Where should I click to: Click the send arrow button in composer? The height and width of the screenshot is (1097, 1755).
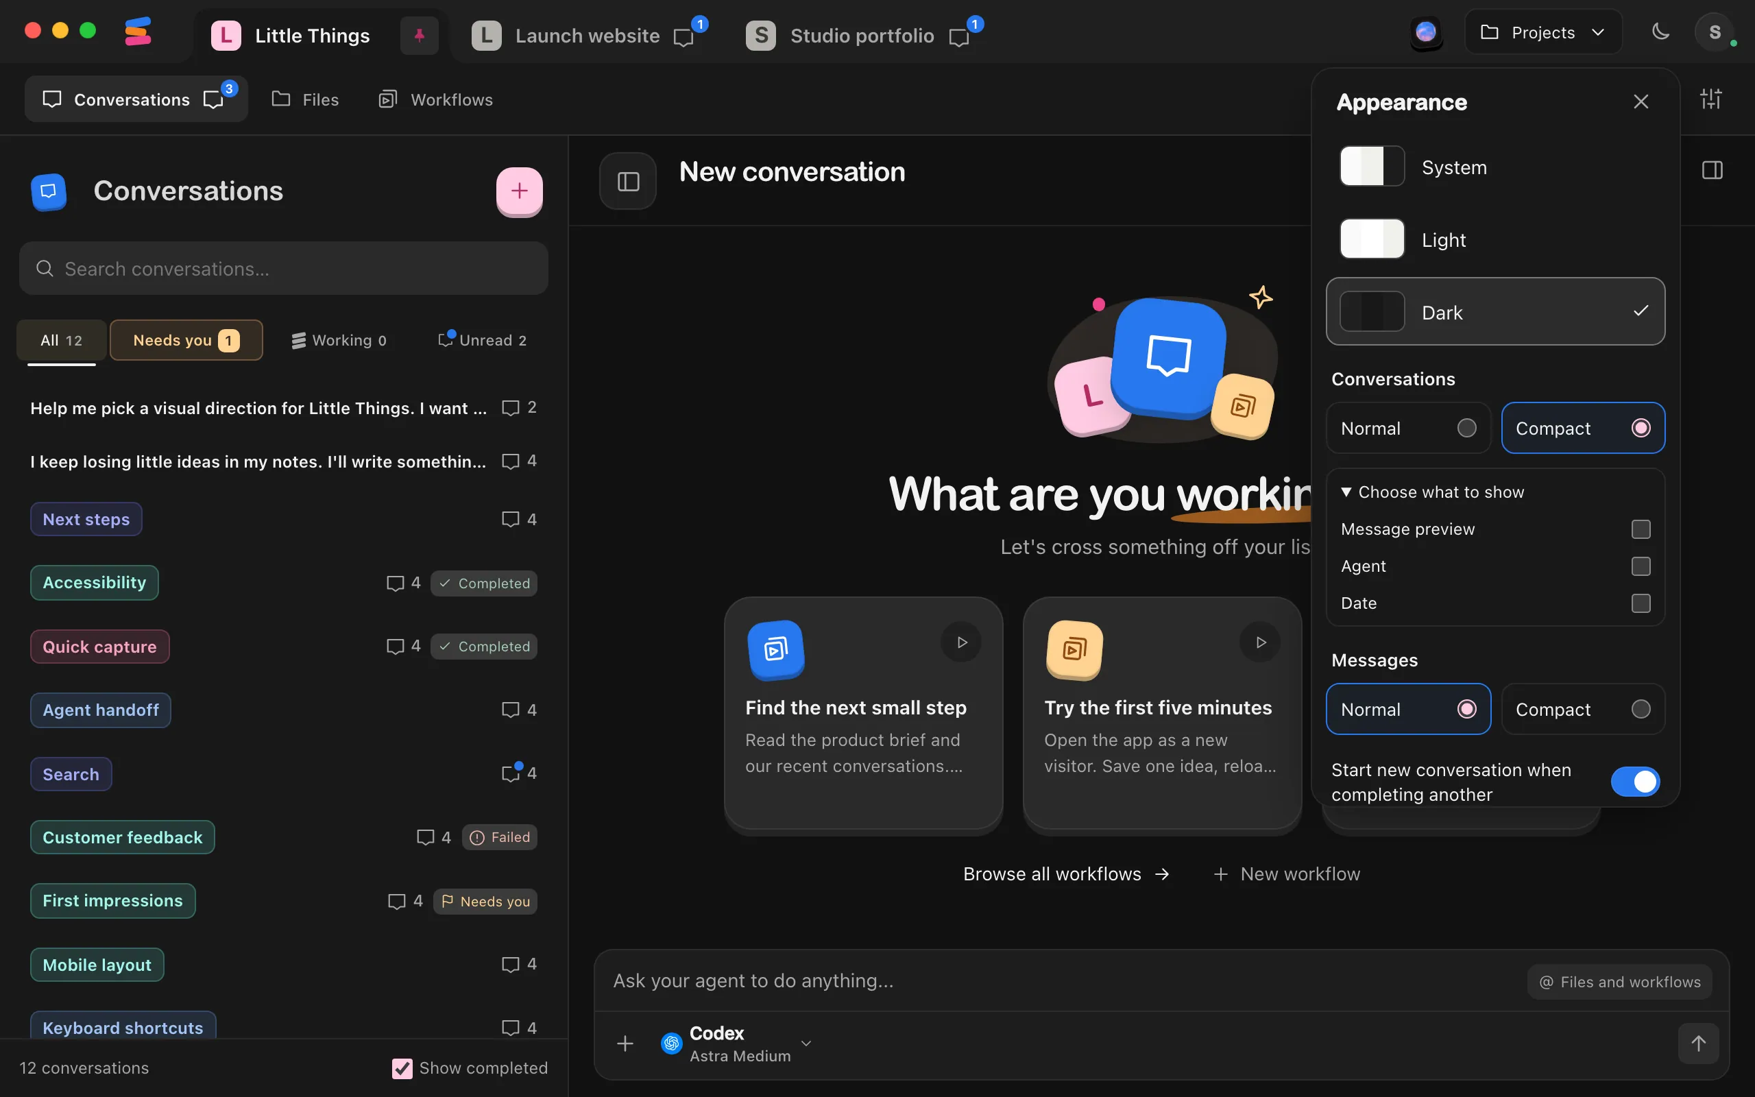pos(1698,1044)
